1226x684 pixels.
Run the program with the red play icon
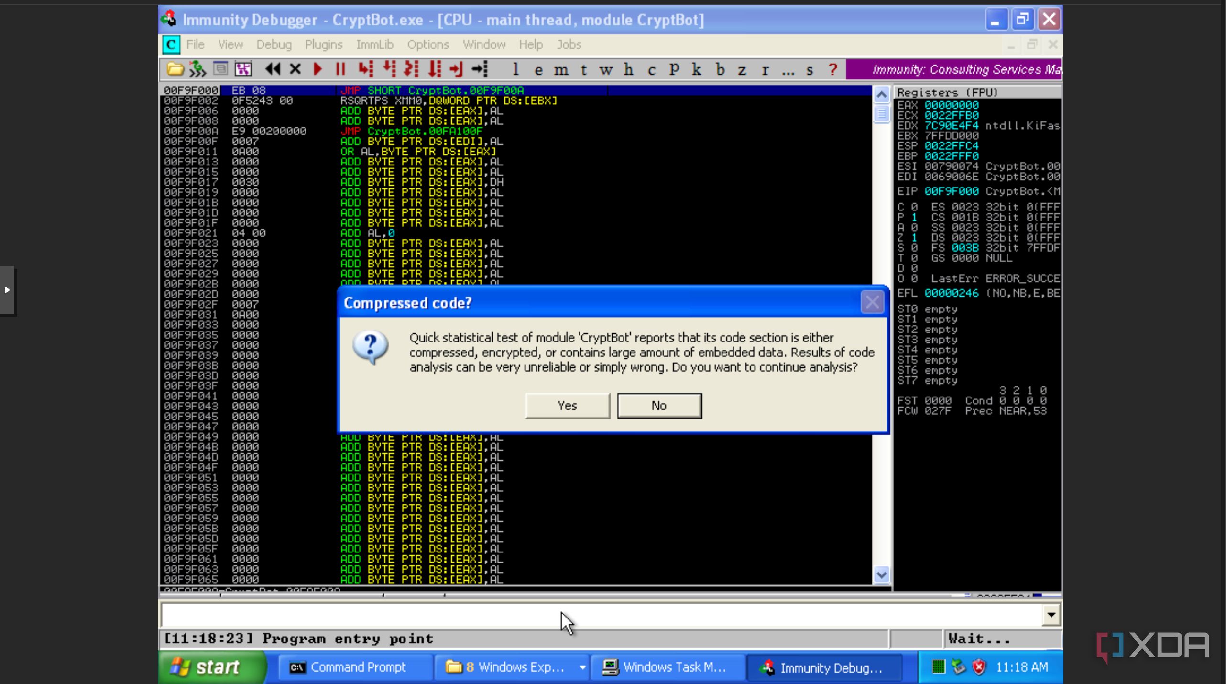(317, 69)
